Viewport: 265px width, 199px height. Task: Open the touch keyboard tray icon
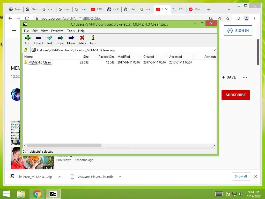click(x=219, y=194)
